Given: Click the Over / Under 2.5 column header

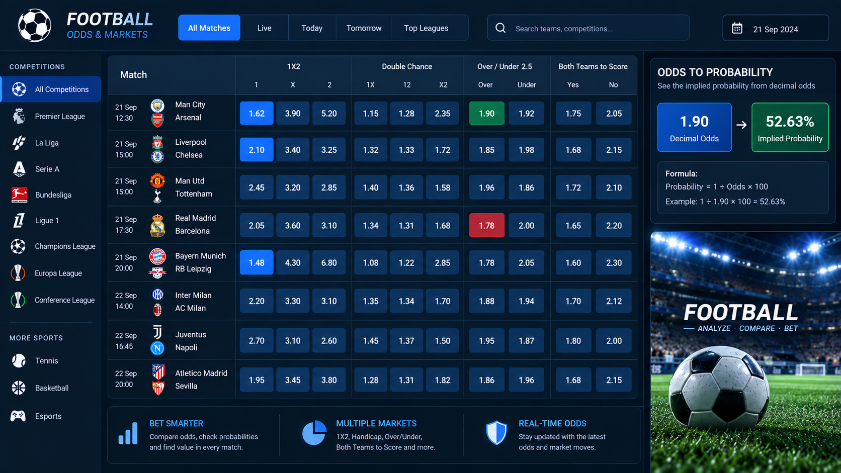Looking at the screenshot, I should point(504,66).
